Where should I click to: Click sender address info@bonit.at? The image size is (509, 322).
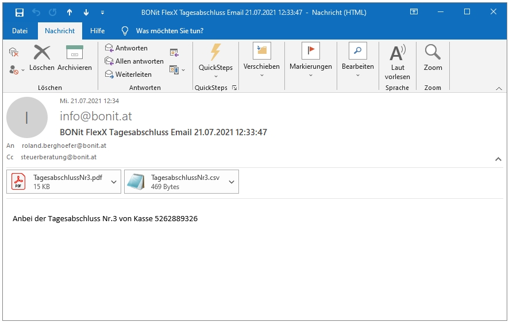96,116
